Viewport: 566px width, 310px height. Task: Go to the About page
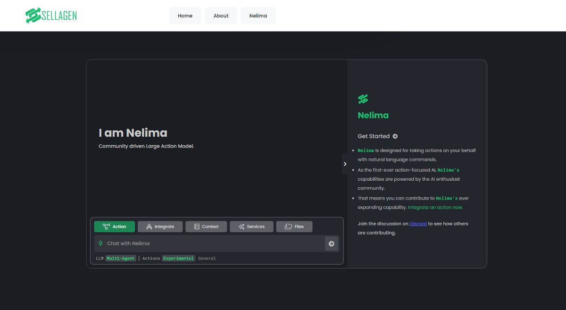pos(221,16)
